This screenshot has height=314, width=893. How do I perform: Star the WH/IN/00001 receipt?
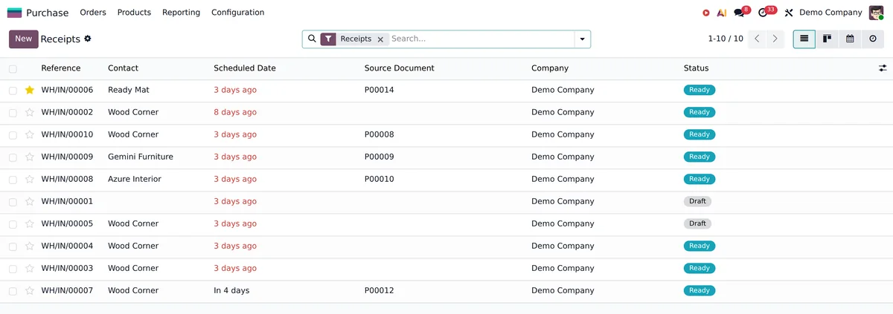(x=30, y=201)
